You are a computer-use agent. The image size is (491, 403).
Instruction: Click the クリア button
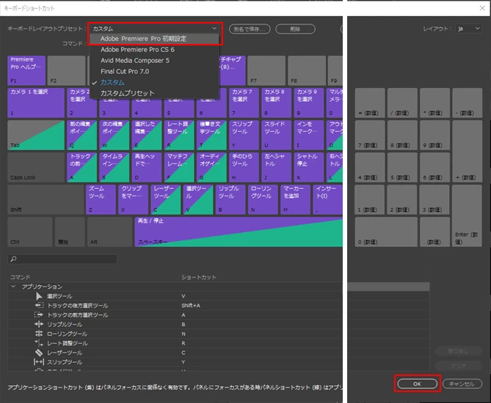pyautogui.click(x=459, y=366)
